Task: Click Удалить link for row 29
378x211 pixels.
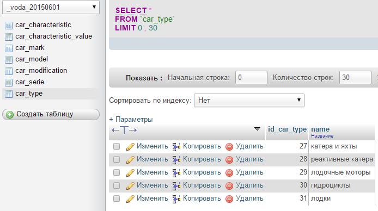Action: pos(249,172)
